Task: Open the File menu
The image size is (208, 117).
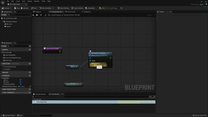Action: pyautogui.click(x=8, y=1)
